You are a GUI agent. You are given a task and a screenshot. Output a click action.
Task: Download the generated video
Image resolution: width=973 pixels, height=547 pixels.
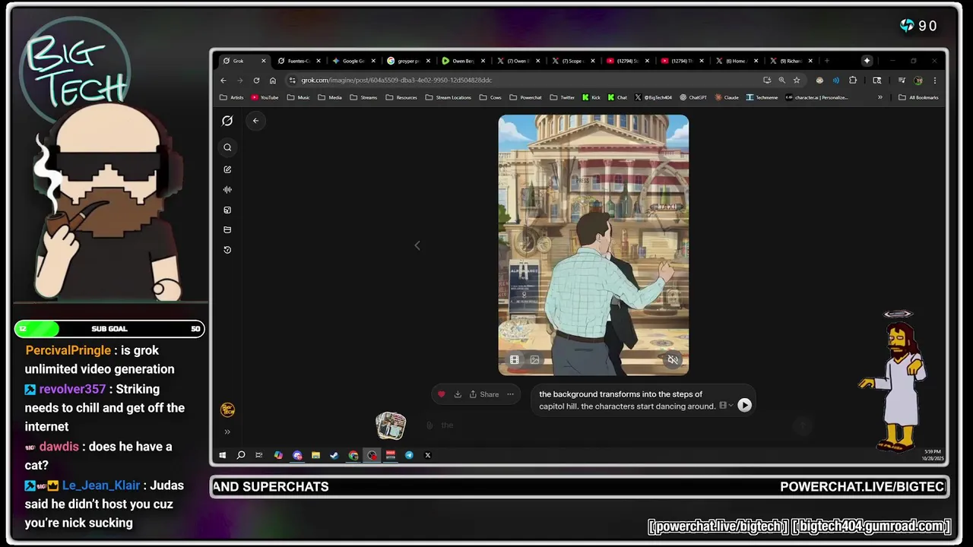[458, 394]
